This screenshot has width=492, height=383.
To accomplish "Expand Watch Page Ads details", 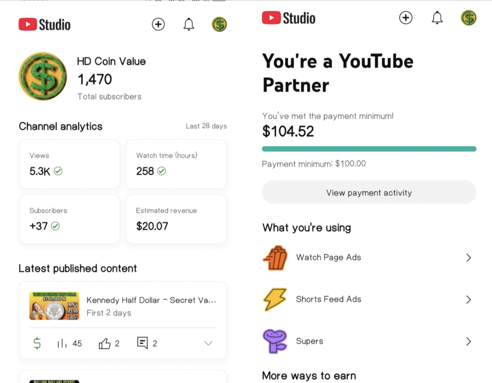I will 469,258.
